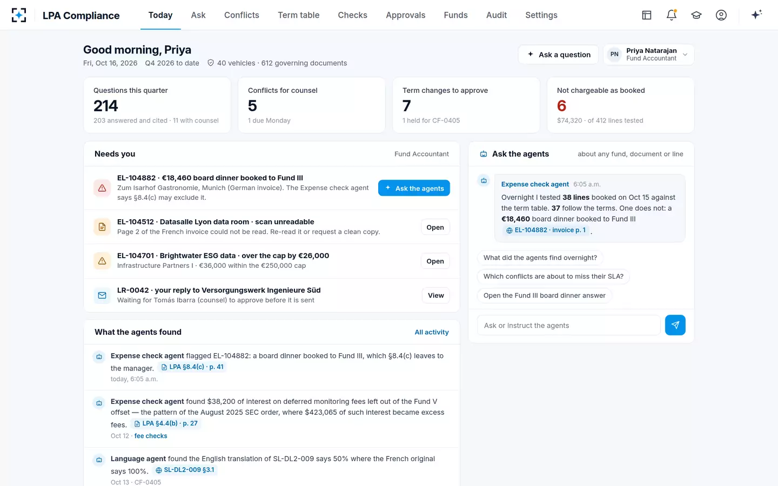Open the Conflicts tab
Image resolution: width=778 pixels, height=486 pixels.
[x=242, y=15]
